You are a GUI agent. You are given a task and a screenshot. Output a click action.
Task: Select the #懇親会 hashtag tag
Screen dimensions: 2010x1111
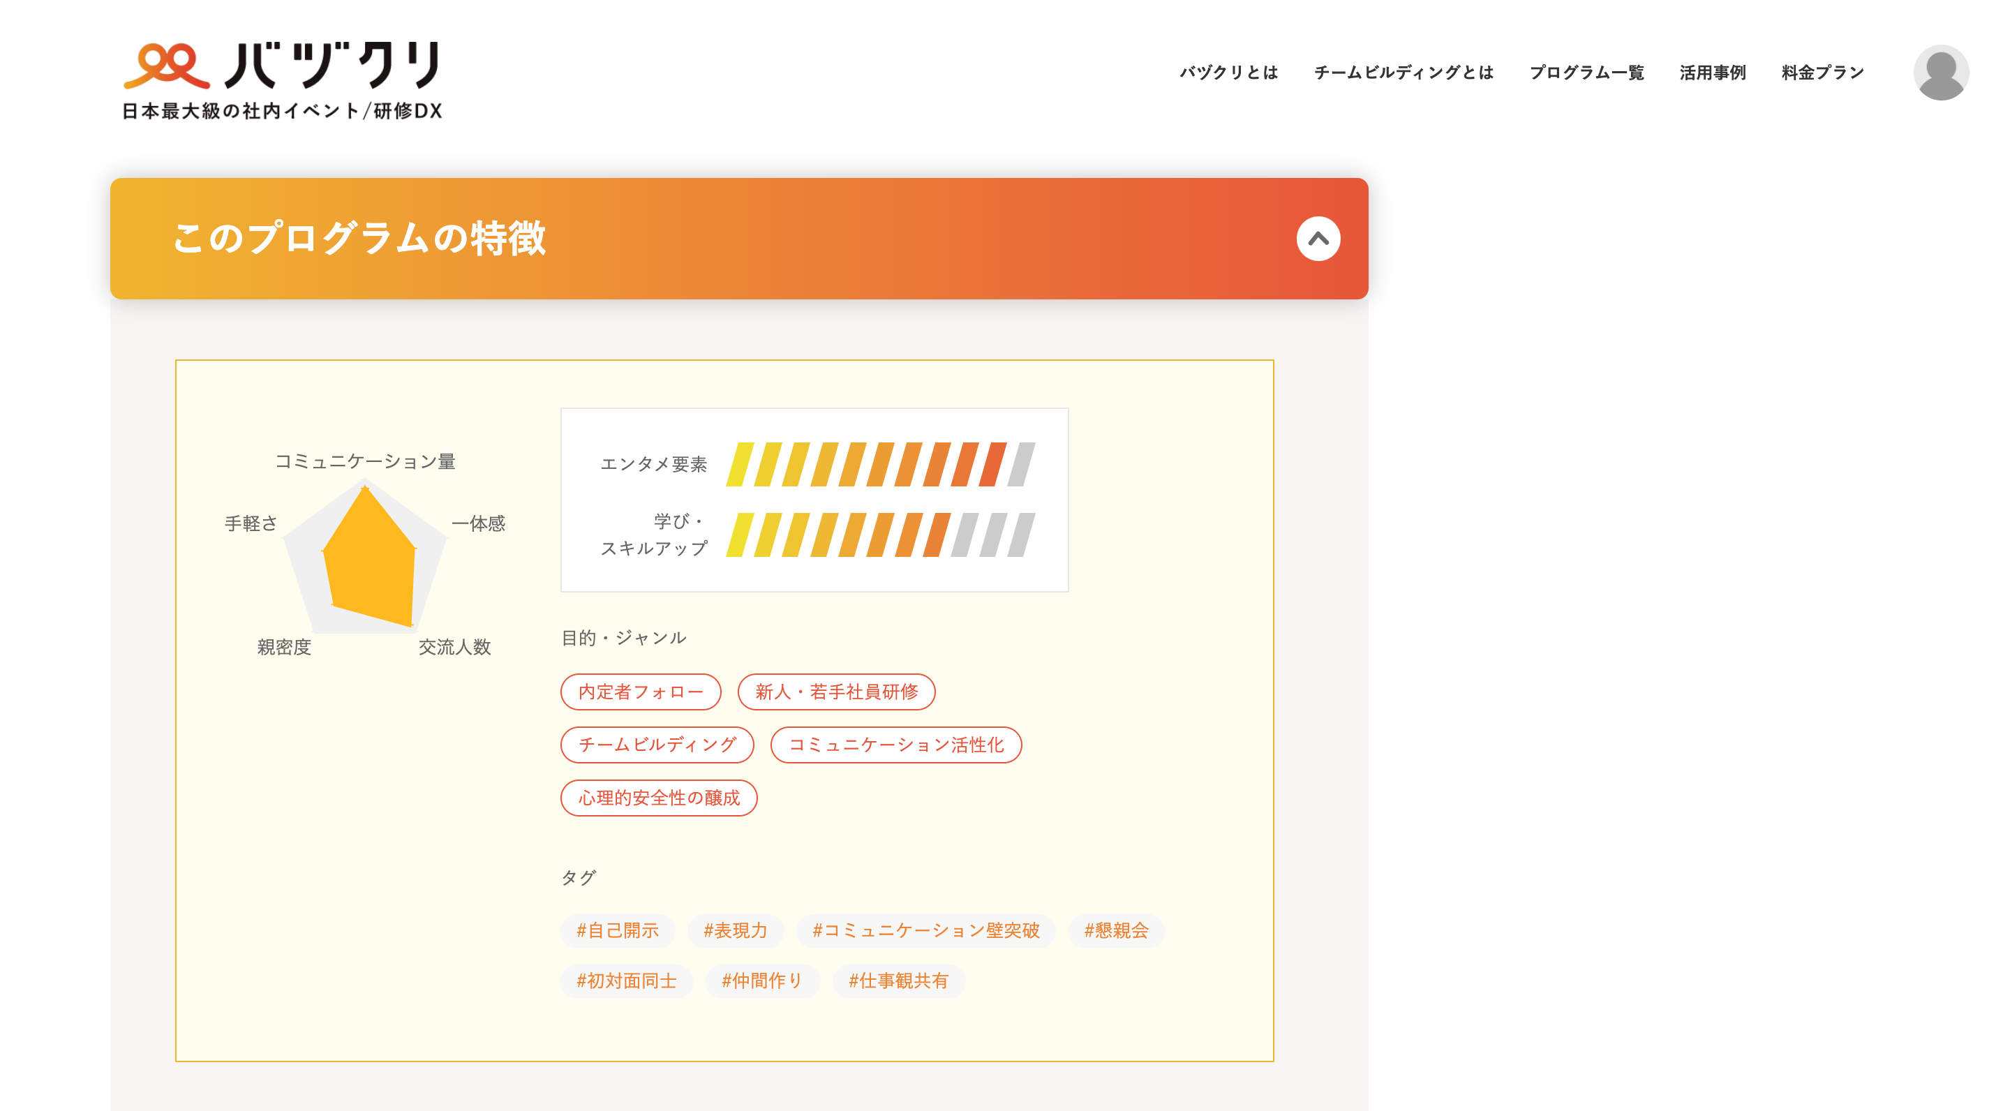pyautogui.click(x=1116, y=931)
